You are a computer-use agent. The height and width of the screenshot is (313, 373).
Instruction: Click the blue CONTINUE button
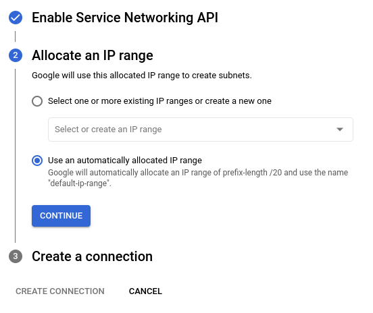(x=61, y=216)
